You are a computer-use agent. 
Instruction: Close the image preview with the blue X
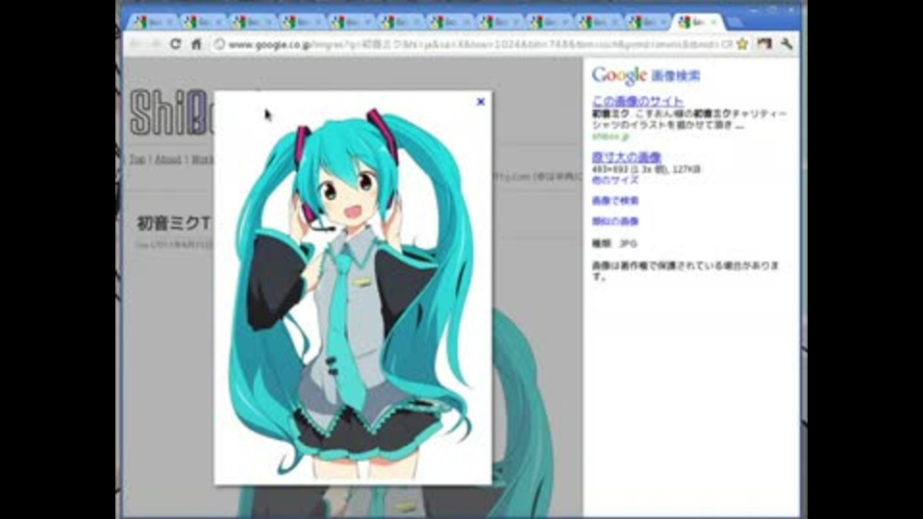coord(481,102)
